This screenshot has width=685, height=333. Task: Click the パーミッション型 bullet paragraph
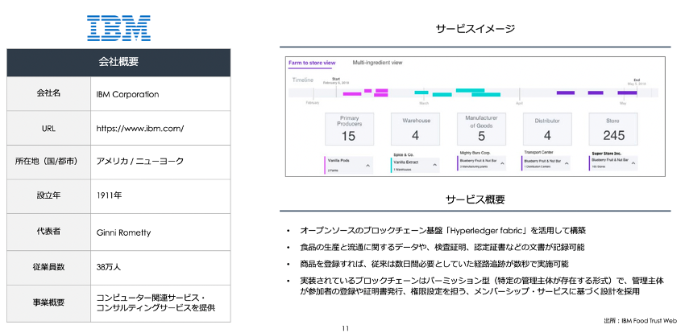pos(482,286)
